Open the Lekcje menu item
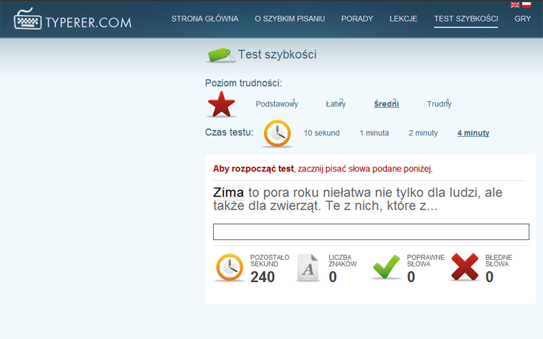The image size is (543, 339). pos(403,19)
